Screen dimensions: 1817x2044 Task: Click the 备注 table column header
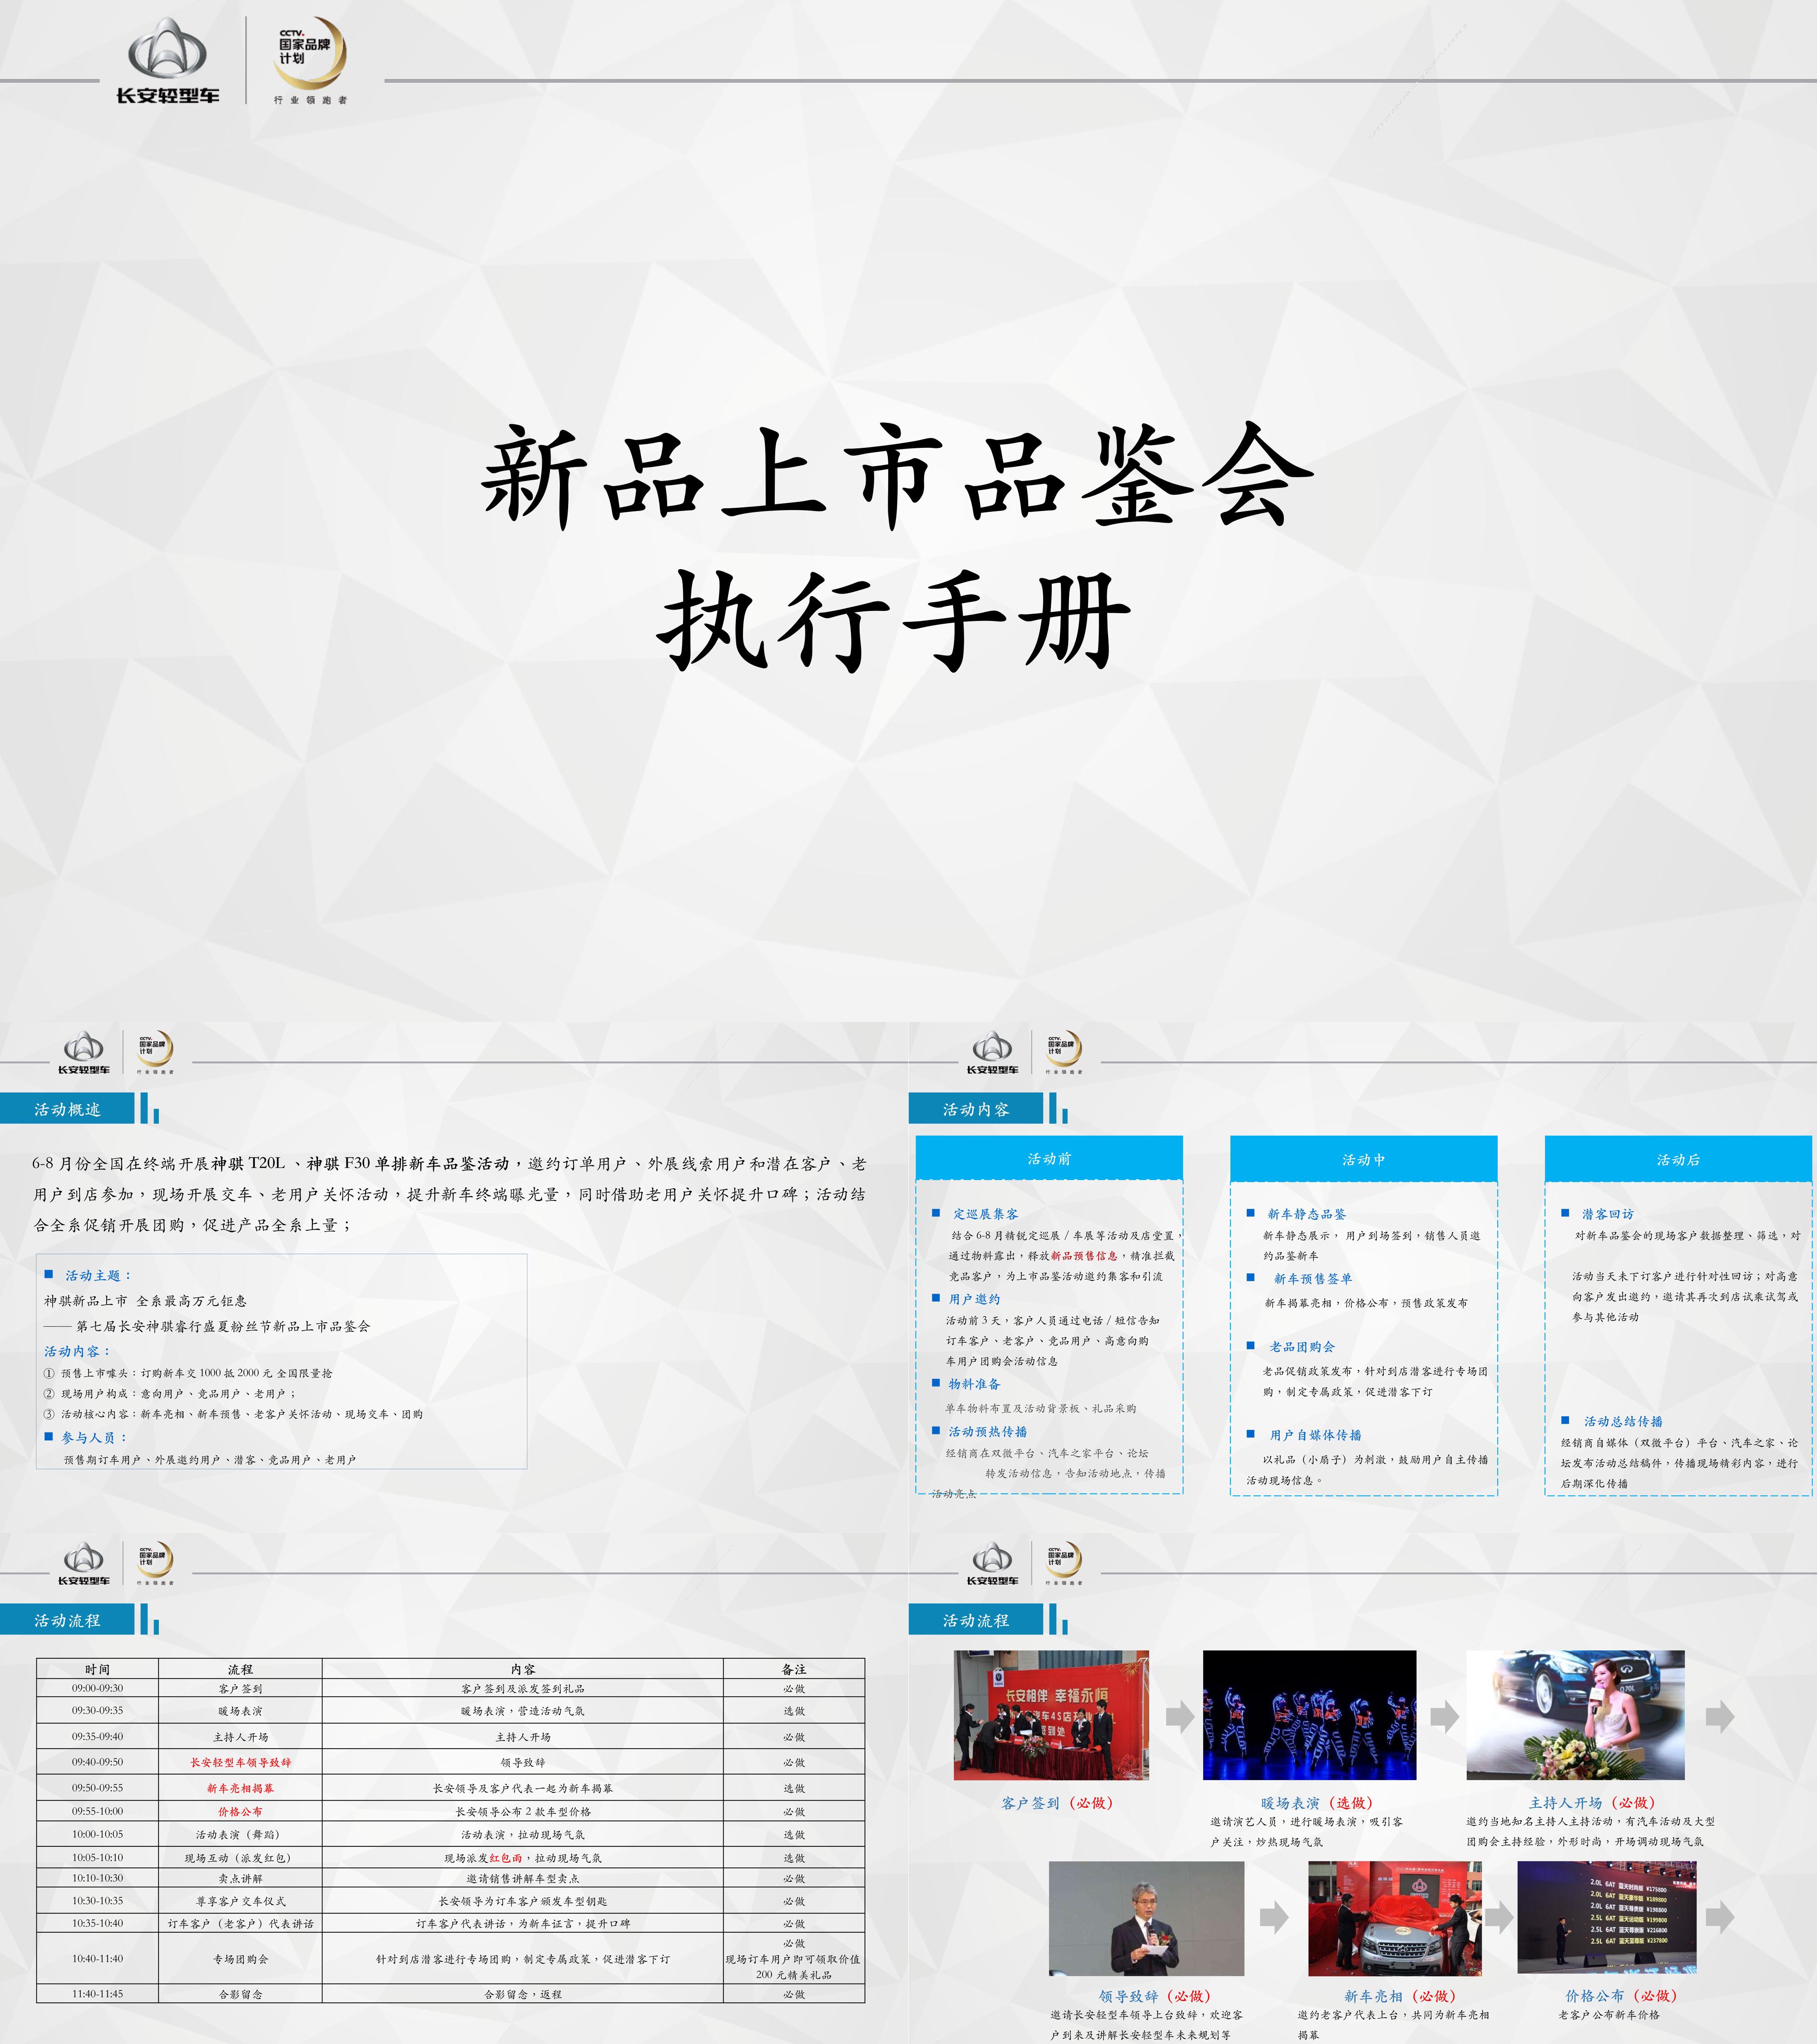click(x=794, y=1669)
